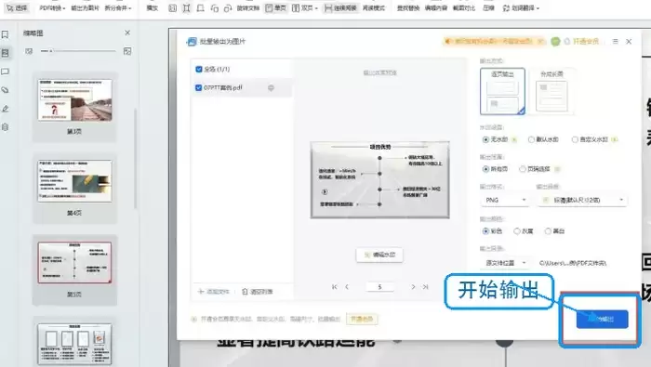
Task: Toggle 连续阅读 continuous reading mode
Action: 340,7
